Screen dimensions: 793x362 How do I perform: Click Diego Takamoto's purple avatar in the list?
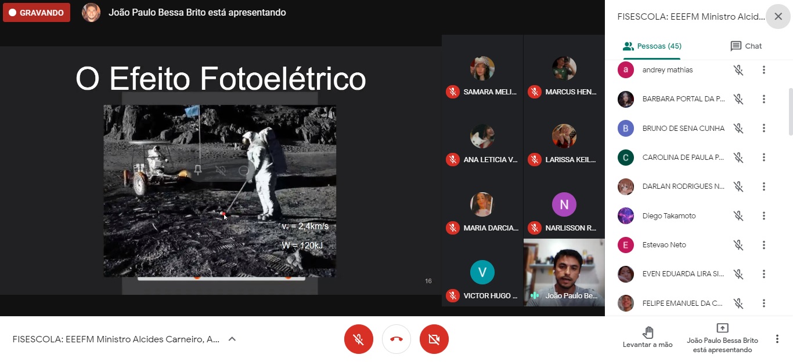point(626,215)
